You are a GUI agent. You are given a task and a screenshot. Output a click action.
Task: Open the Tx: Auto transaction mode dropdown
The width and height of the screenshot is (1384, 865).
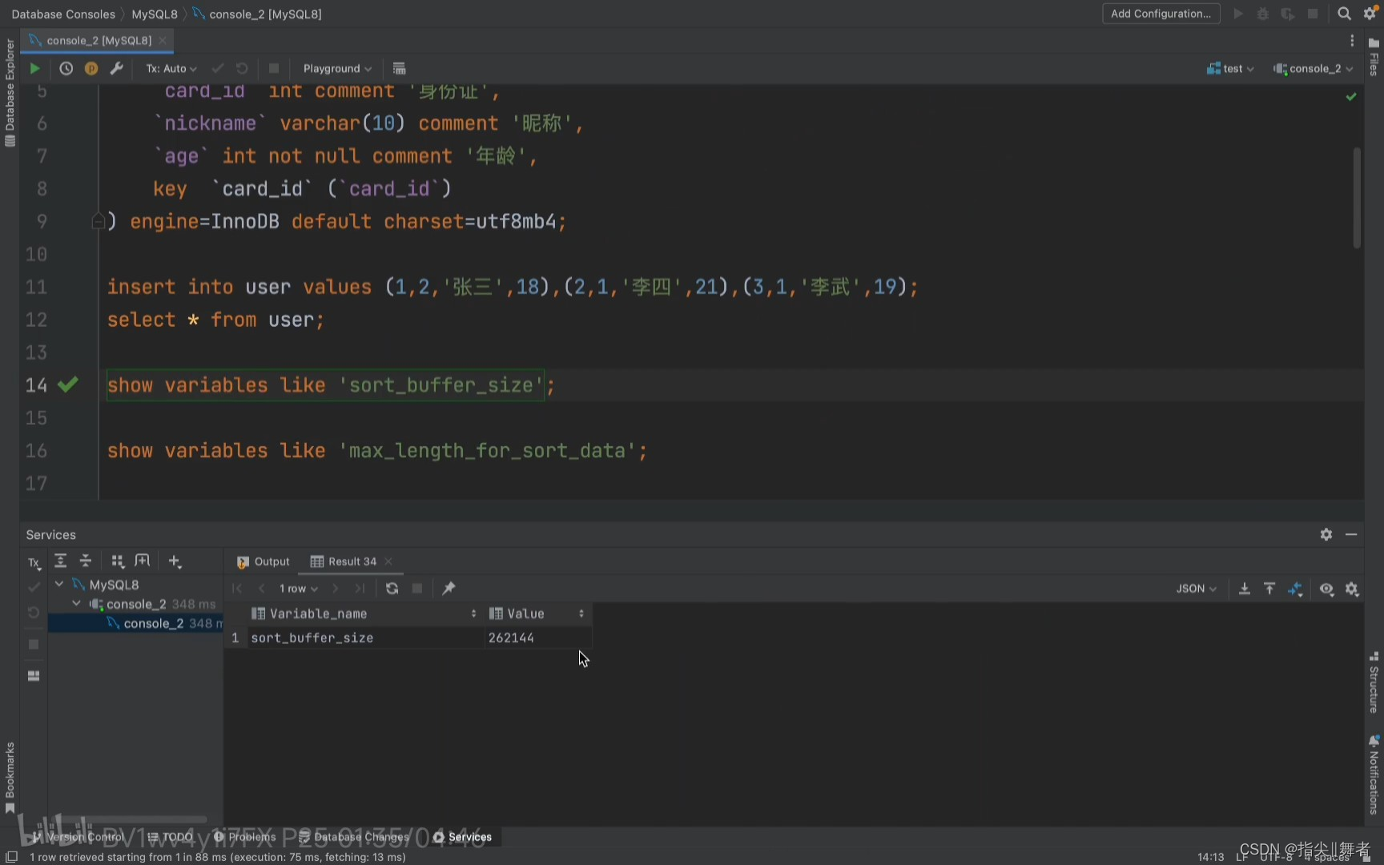(171, 69)
